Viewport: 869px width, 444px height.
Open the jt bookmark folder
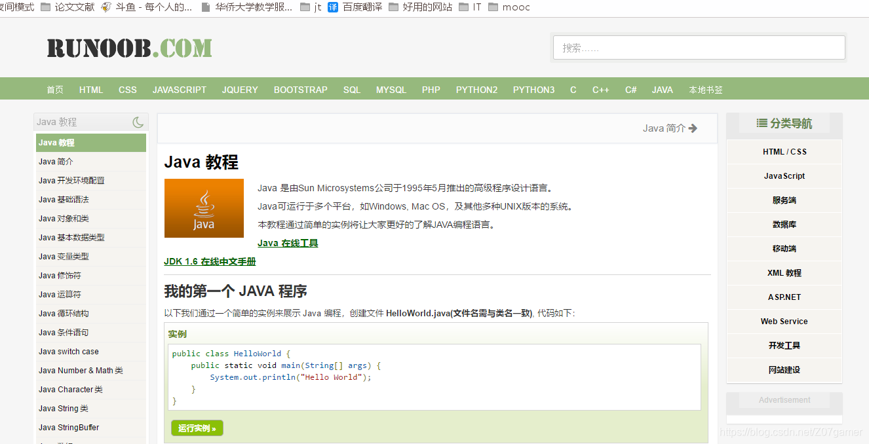coord(311,7)
